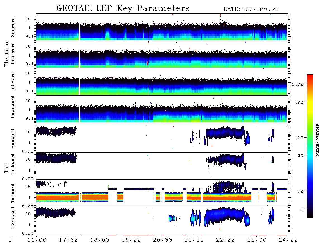Select the Ion 'Dawnward' panel label
Viewport: 319px width, 245px height.
tap(13, 218)
